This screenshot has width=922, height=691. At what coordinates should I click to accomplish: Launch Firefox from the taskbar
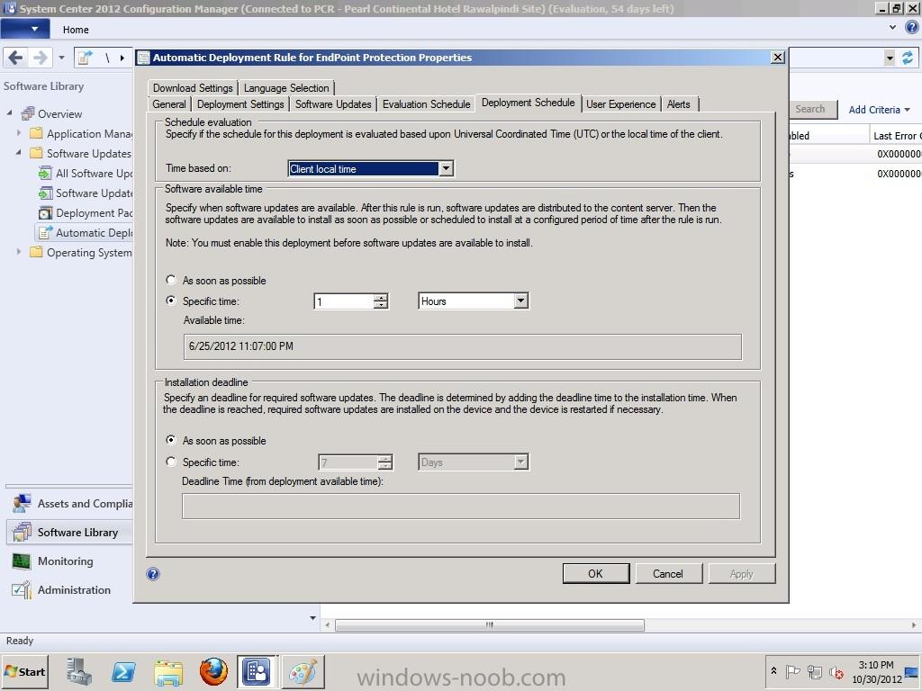click(x=213, y=671)
